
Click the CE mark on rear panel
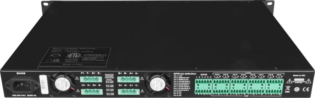click(x=306, y=89)
